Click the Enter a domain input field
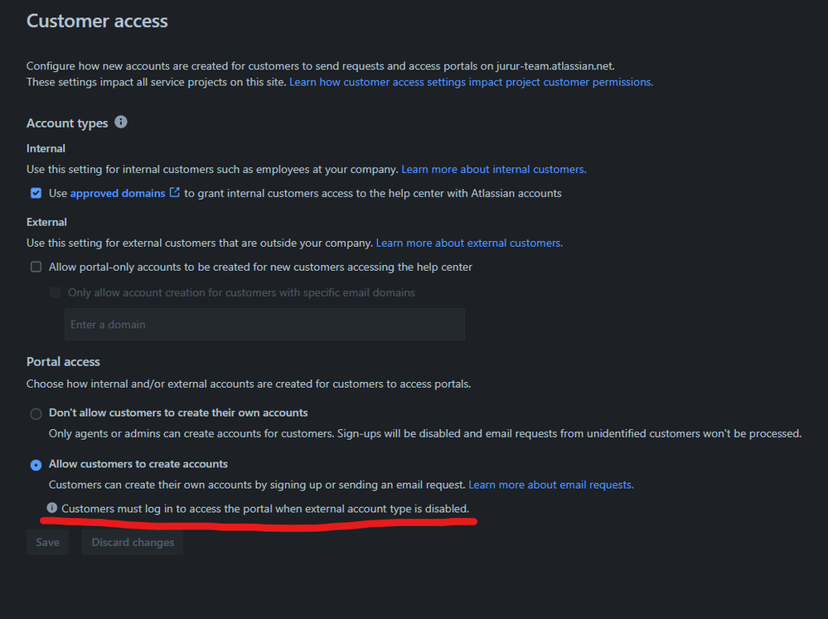 265,324
